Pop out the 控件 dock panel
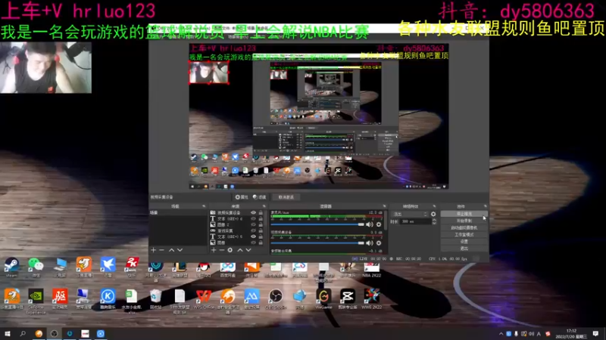 [486, 206]
